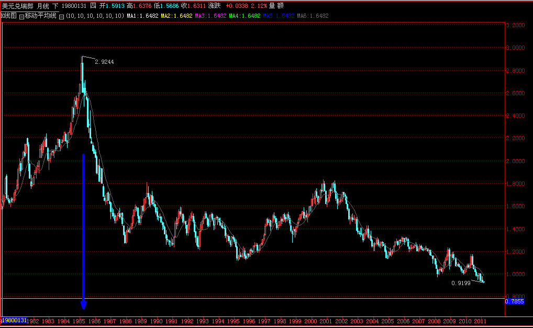Select the white MA1:1.6482 legend
The width and height of the screenshot is (533, 328).
click(142, 16)
